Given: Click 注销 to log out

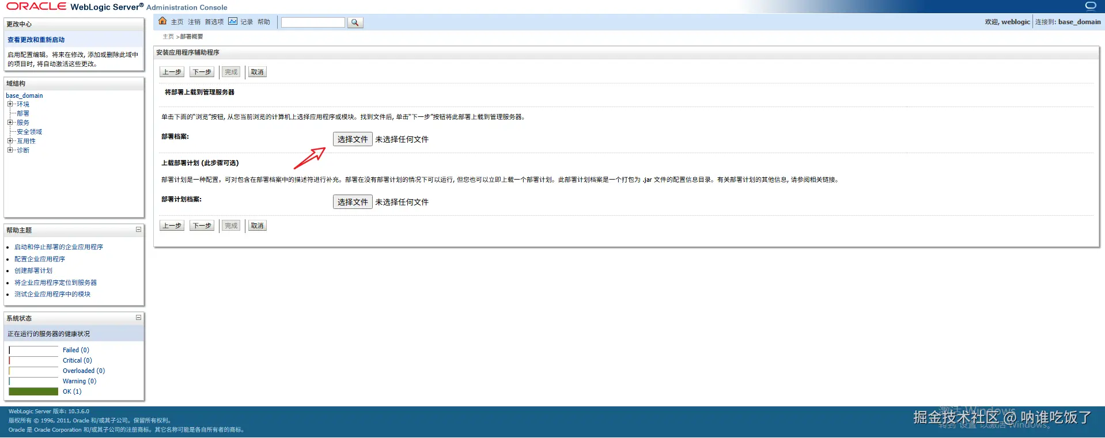Looking at the screenshot, I should click(194, 22).
